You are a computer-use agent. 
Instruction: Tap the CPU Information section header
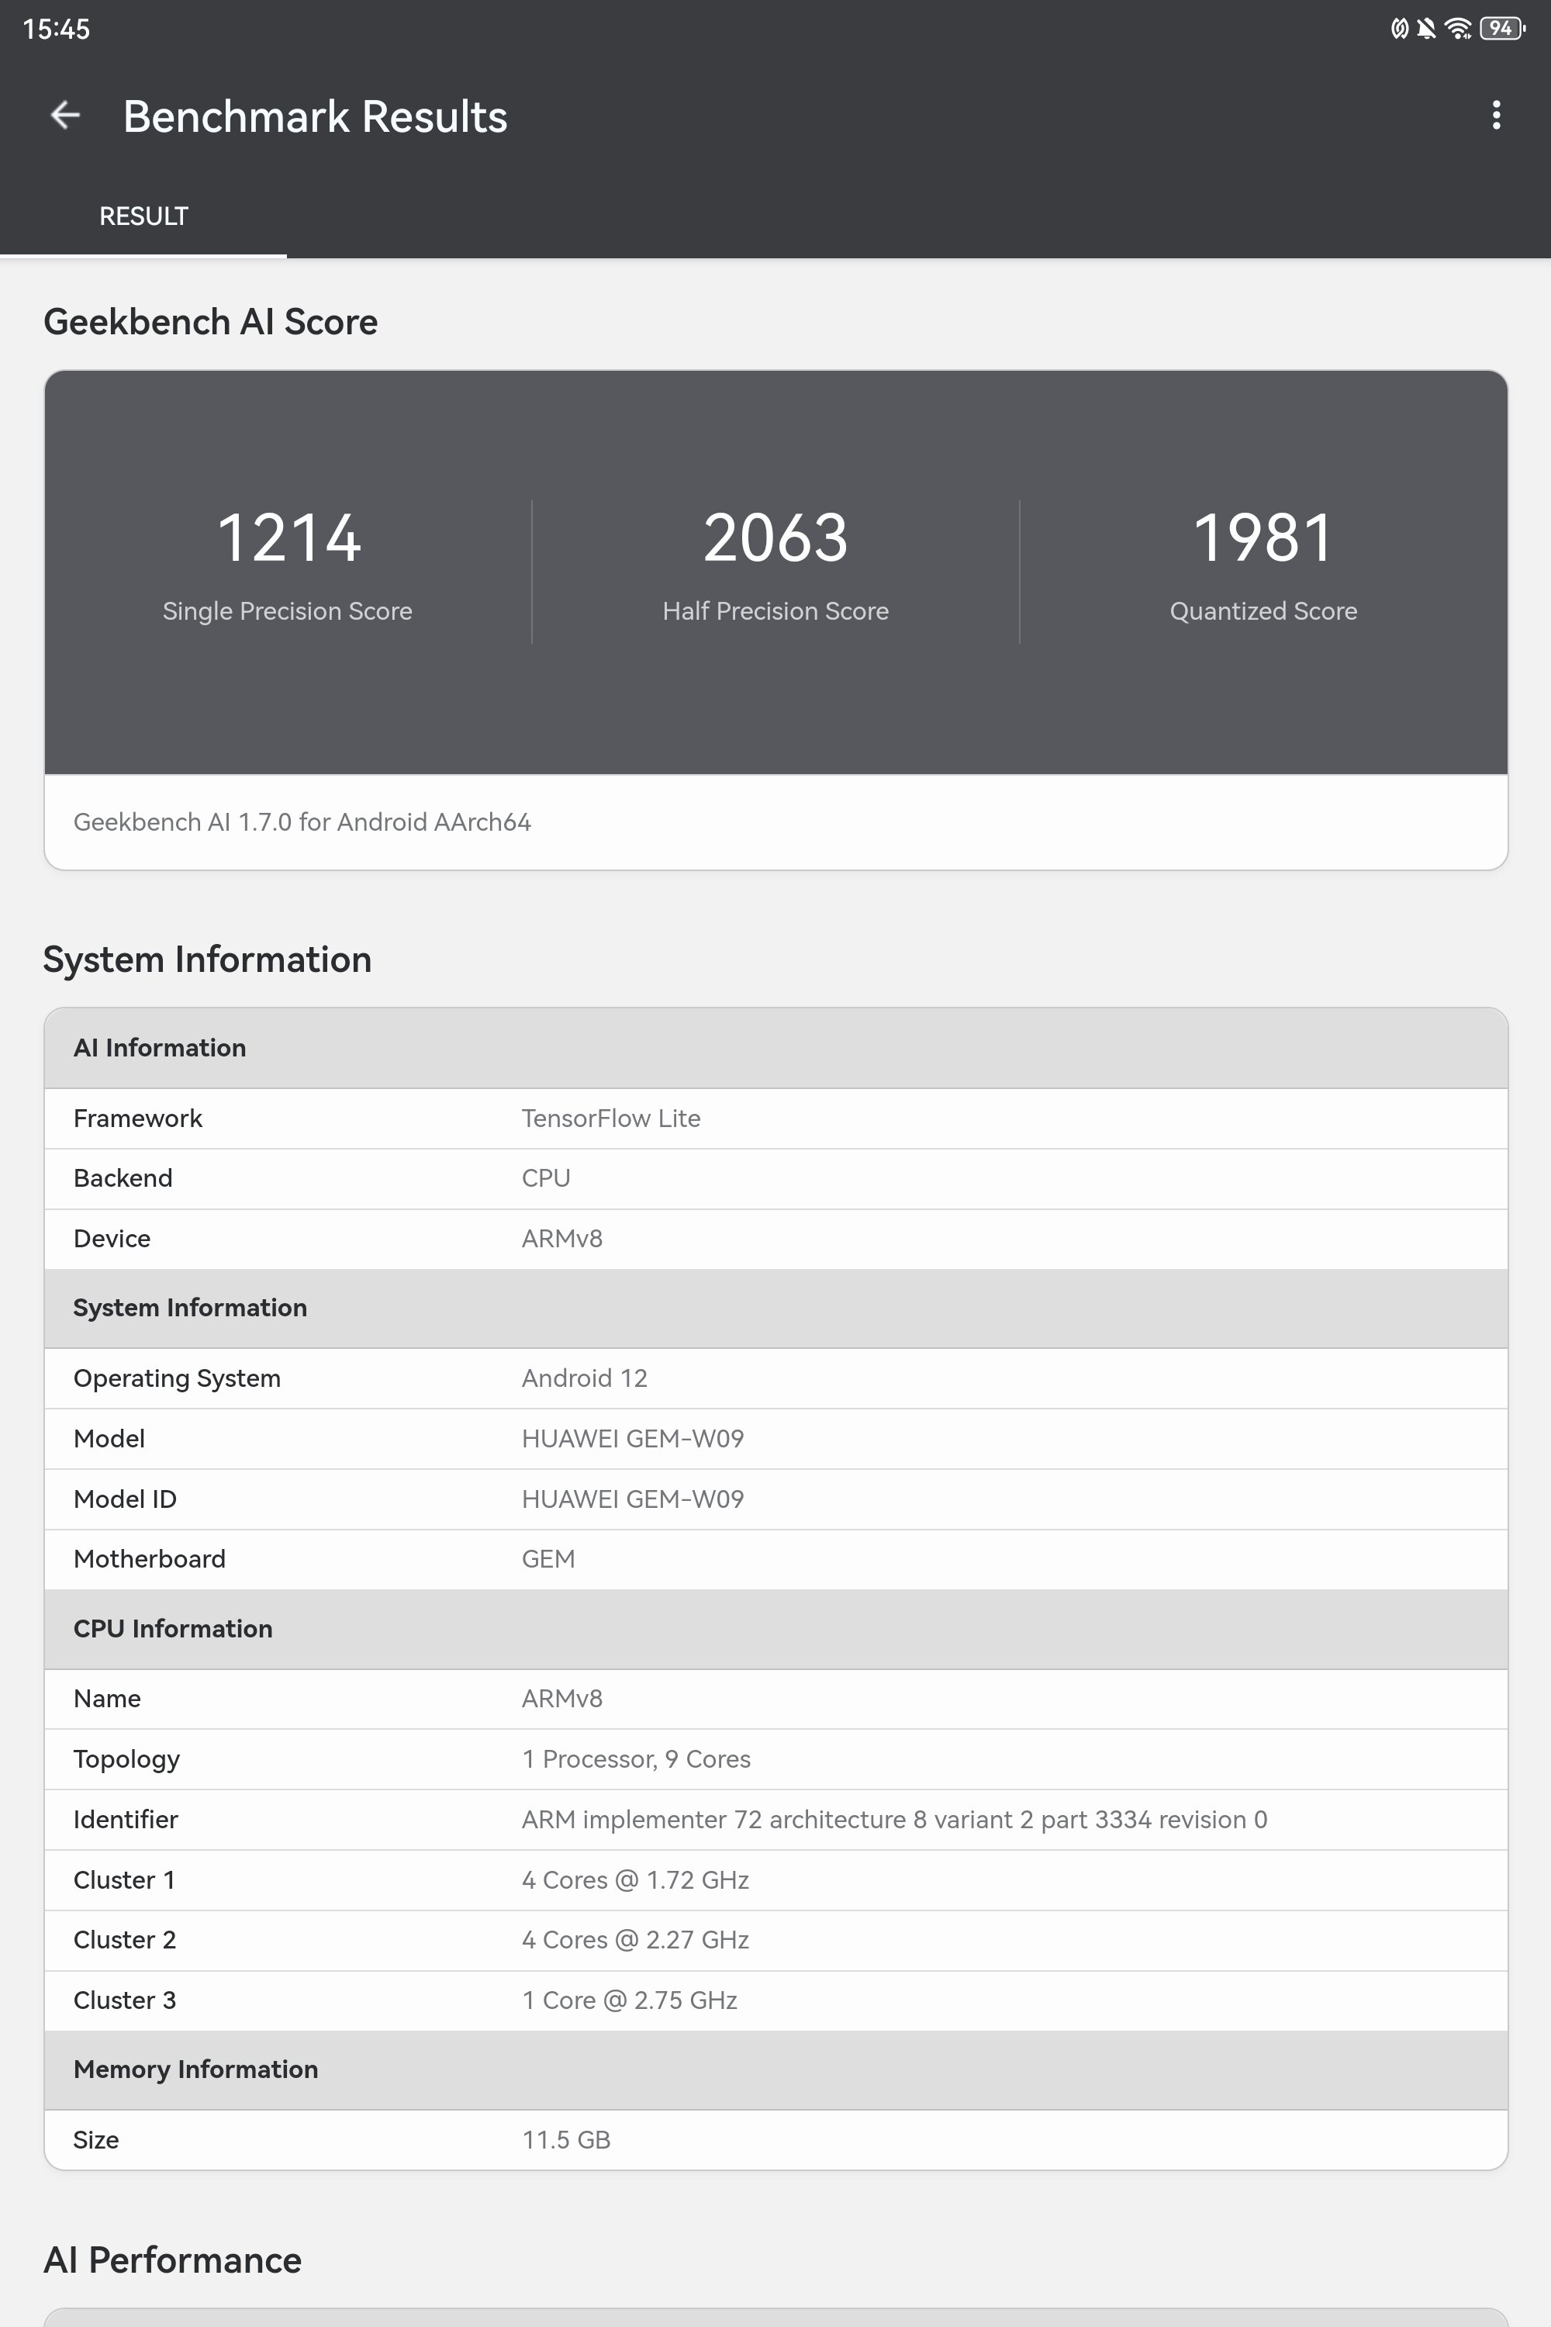tap(775, 1630)
